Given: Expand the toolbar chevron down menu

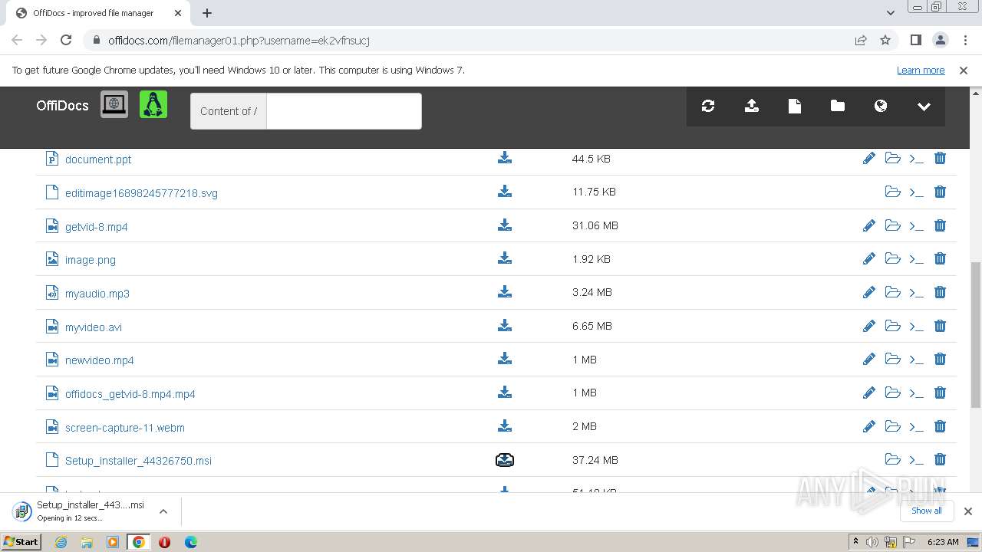Looking at the screenshot, I should [924, 107].
